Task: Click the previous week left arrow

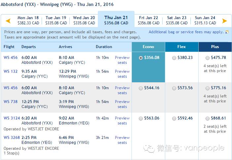Action: click(x=8, y=21)
